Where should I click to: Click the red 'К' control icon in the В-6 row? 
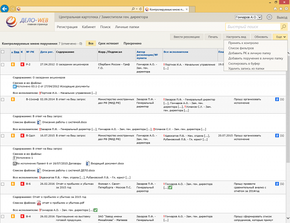pos(22,184)
